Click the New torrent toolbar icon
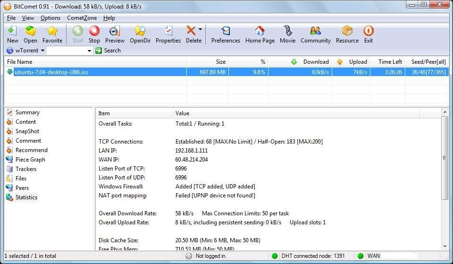Screen dimensions: 453x264 (x=12, y=31)
